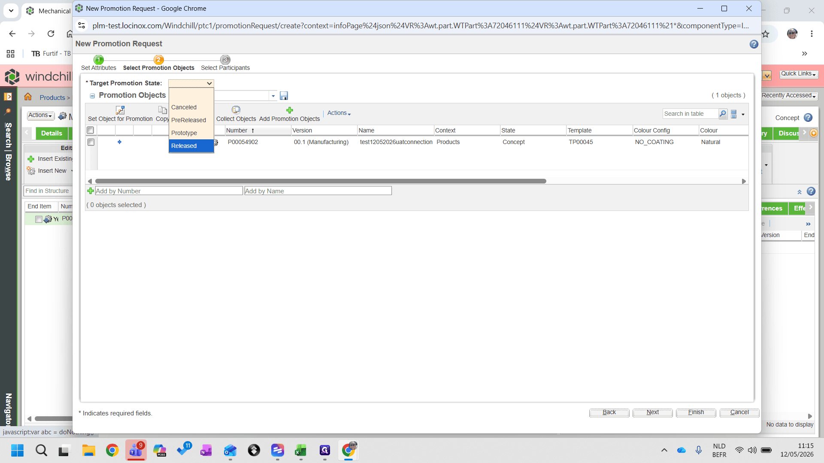The width and height of the screenshot is (824, 463).
Task: Toggle the select-all checkbox in table header
Action: click(90, 130)
